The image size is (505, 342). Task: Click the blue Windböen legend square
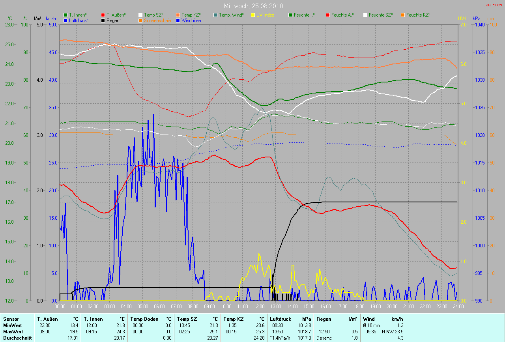click(178, 20)
